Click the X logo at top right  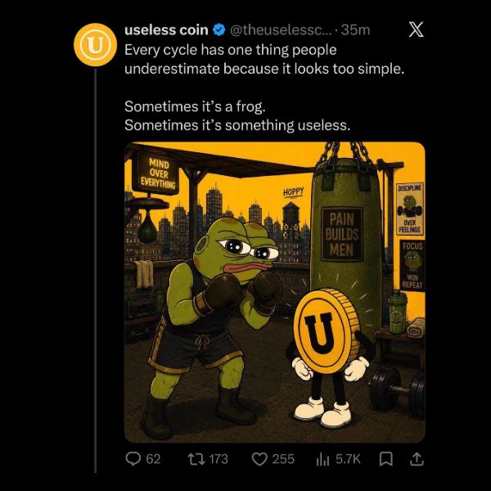tap(417, 29)
